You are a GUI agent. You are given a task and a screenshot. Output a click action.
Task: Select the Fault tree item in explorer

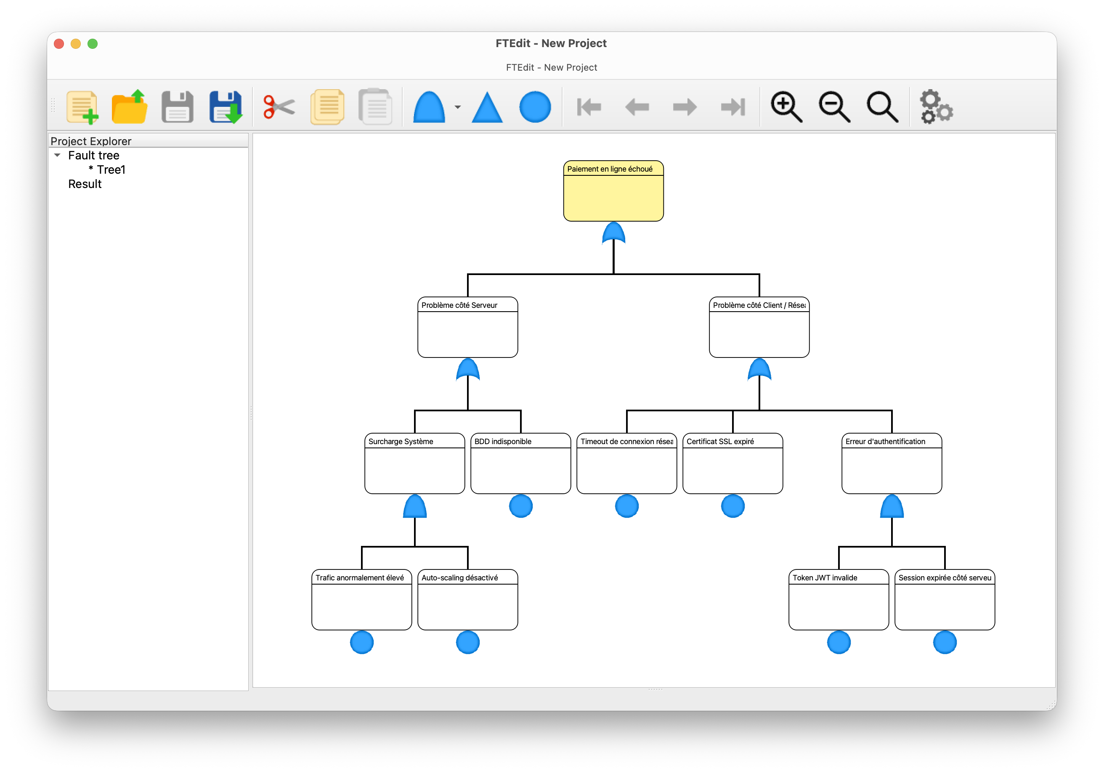pyautogui.click(x=94, y=155)
